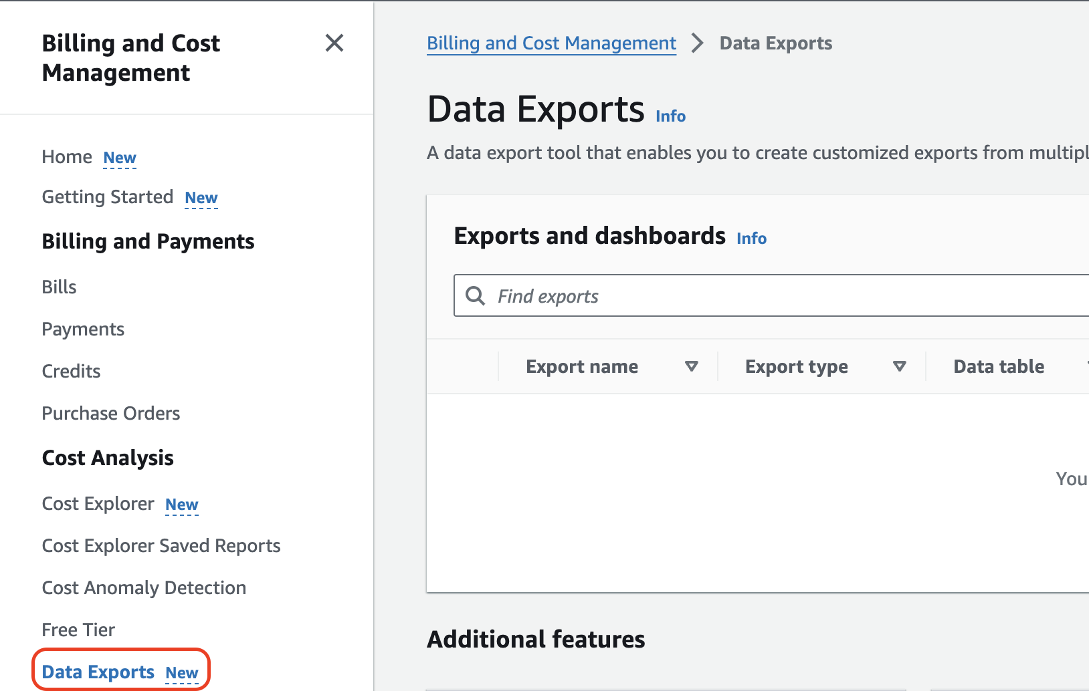The height and width of the screenshot is (691, 1089).
Task: Click the search magnifier icon in Find exports
Action: (x=475, y=295)
